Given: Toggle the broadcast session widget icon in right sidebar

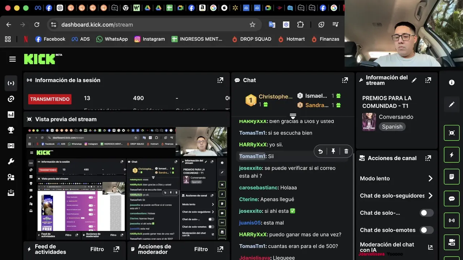Looking at the screenshot, I should pyautogui.click(x=452, y=220).
